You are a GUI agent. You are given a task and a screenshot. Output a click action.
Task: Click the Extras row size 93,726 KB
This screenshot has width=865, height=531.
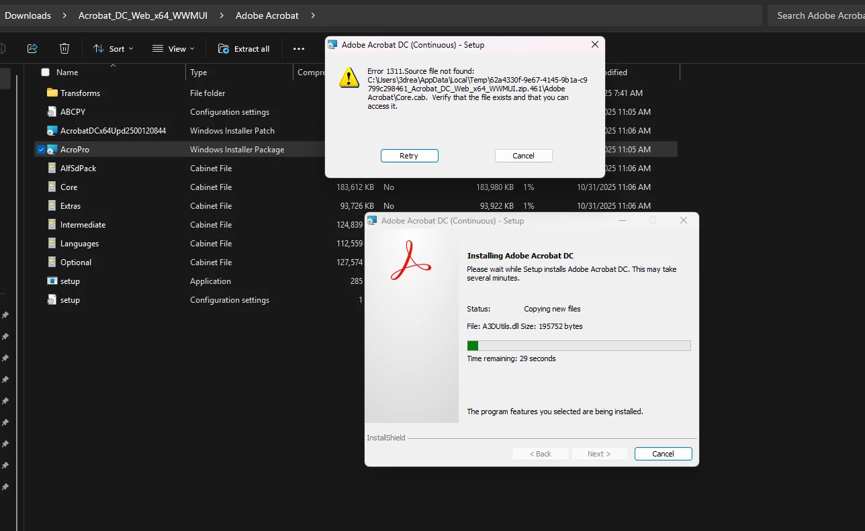[x=357, y=206]
